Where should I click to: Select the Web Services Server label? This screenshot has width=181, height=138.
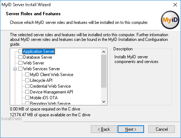[41, 69]
